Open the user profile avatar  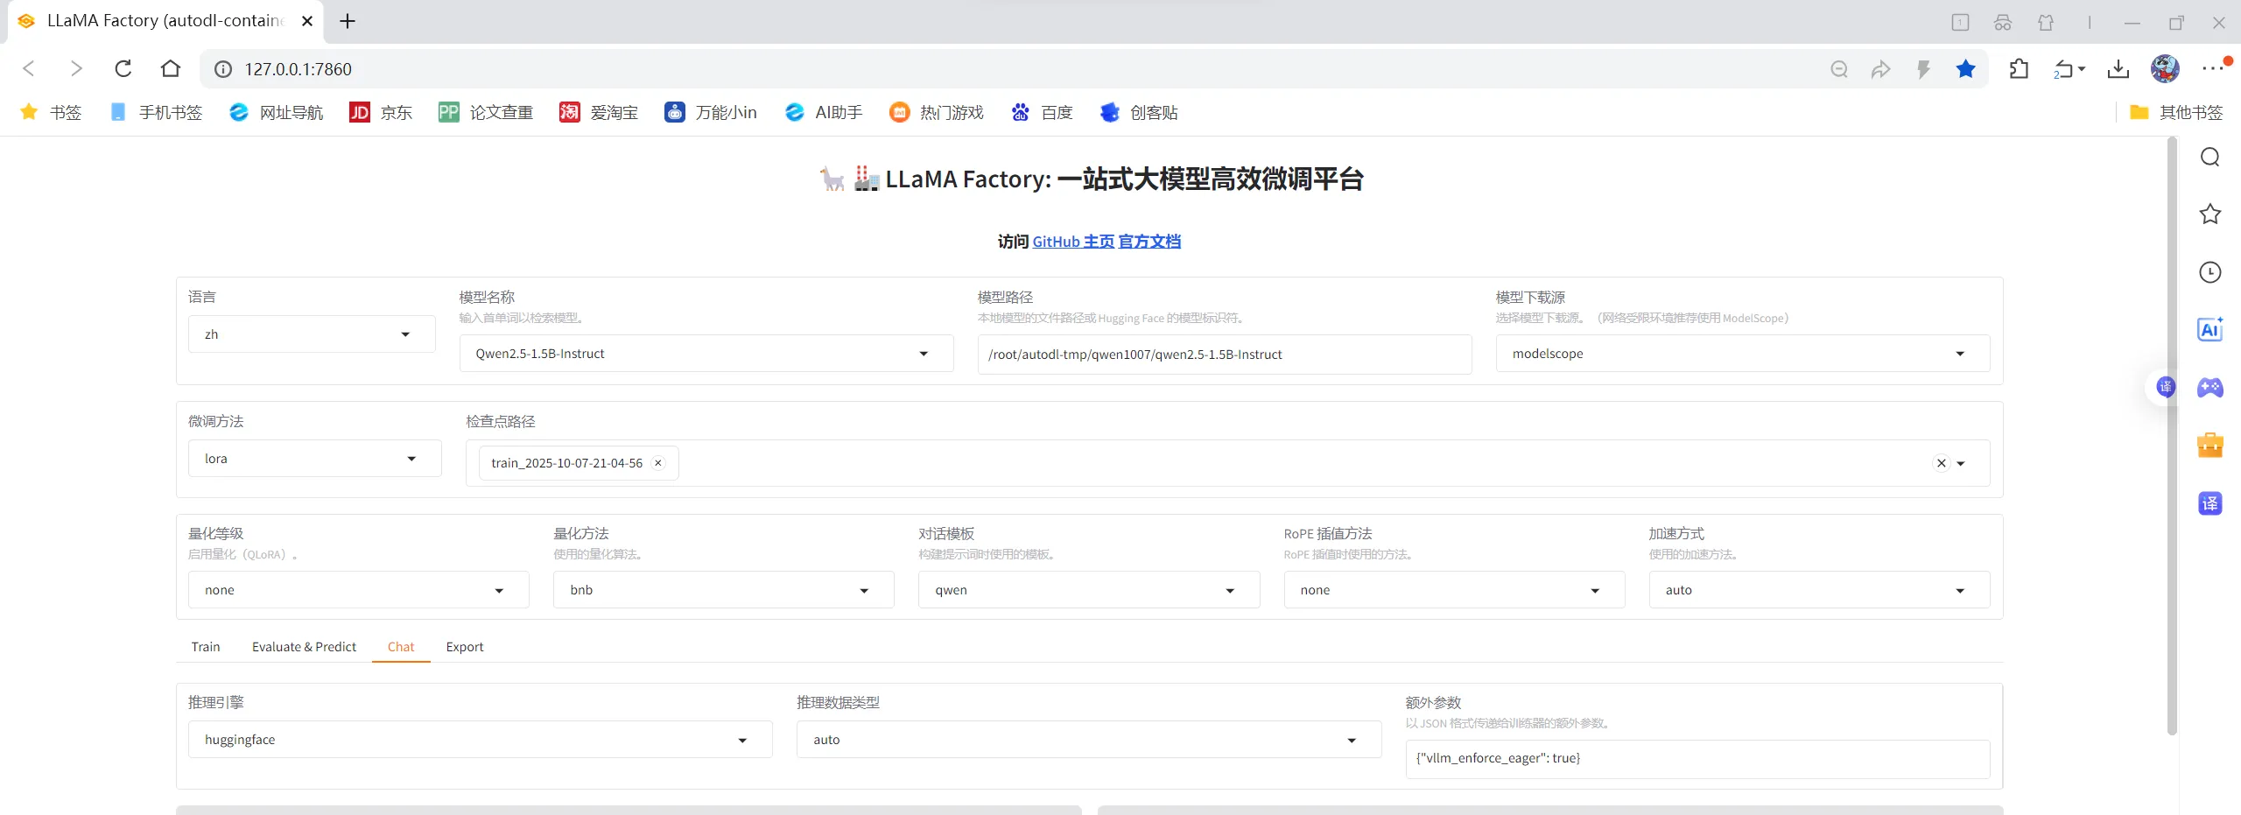2165,68
